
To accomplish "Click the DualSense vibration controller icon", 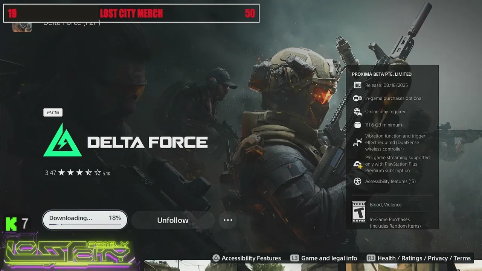I will (x=357, y=143).
